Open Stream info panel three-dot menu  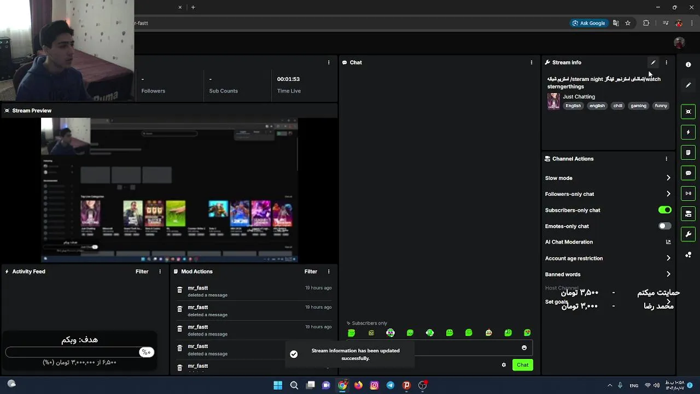666,62
